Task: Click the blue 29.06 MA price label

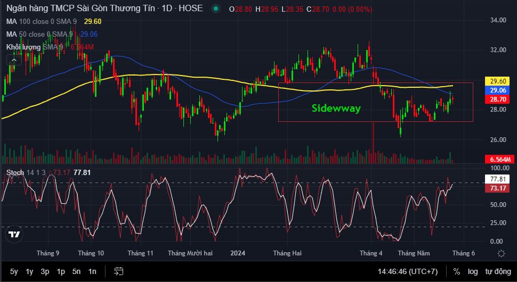Action: click(x=499, y=90)
